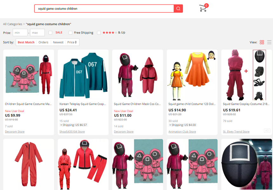Viewport: 273px width, 190px height.
Task: Open Animation Club Store link
Action: pyautogui.click(x=182, y=131)
